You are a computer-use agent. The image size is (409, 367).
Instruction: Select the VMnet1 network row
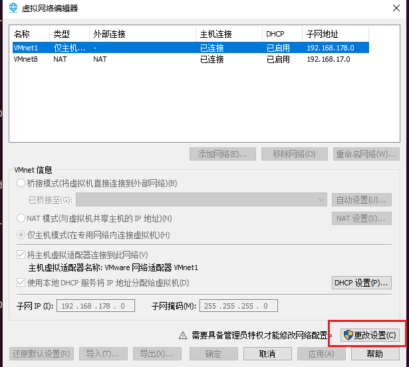point(190,48)
